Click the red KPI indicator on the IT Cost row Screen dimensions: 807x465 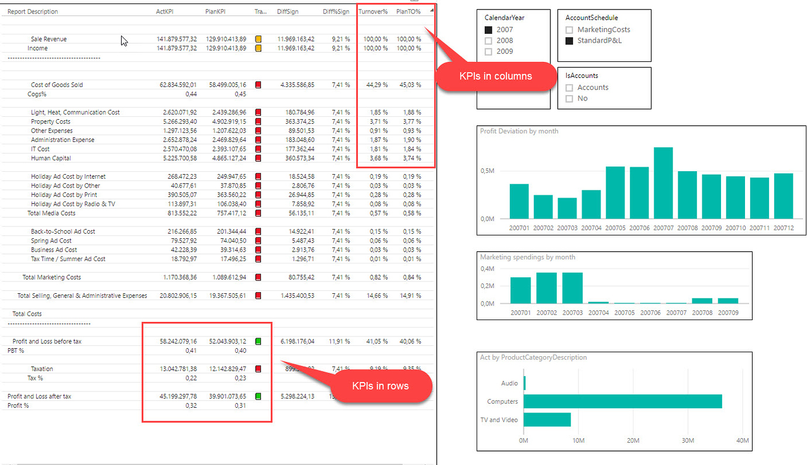257,149
